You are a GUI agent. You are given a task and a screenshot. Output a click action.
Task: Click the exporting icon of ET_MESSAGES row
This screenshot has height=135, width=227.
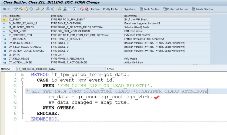tap(5, 39)
